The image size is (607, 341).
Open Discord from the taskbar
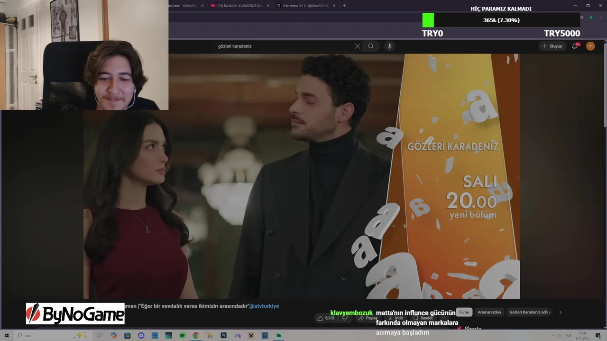pyautogui.click(x=141, y=335)
